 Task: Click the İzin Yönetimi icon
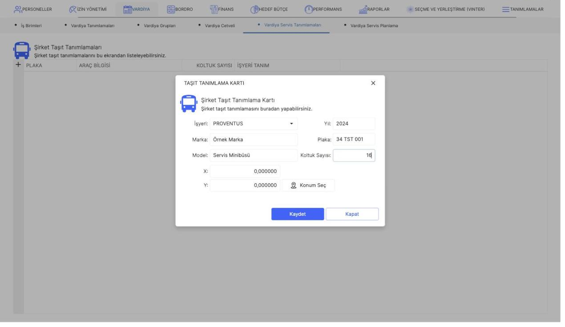[73, 9]
